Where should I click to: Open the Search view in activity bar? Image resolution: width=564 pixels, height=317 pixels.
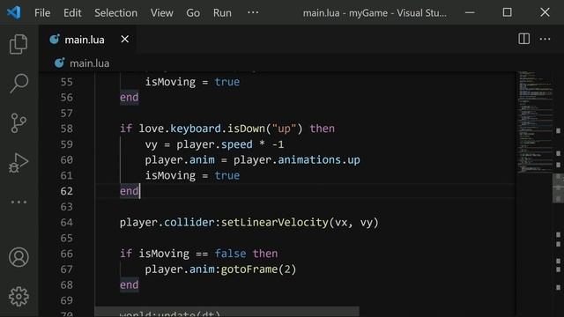[19, 84]
